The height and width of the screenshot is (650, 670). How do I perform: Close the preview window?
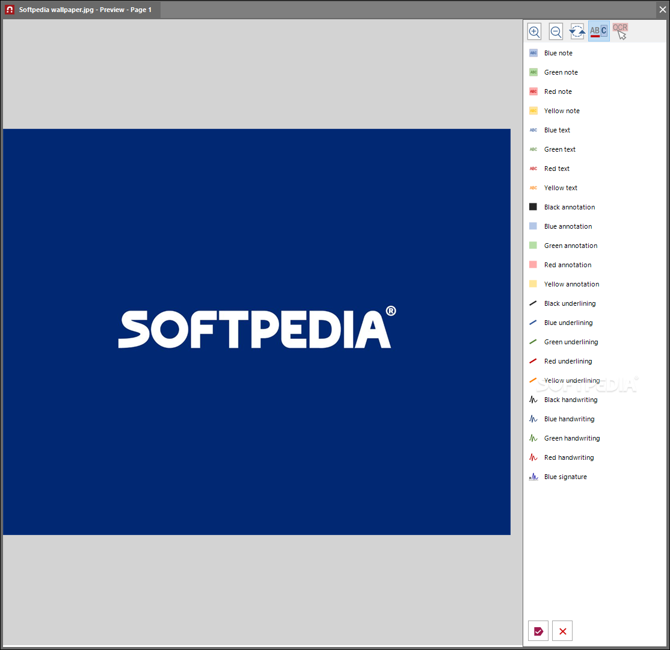tap(662, 10)
